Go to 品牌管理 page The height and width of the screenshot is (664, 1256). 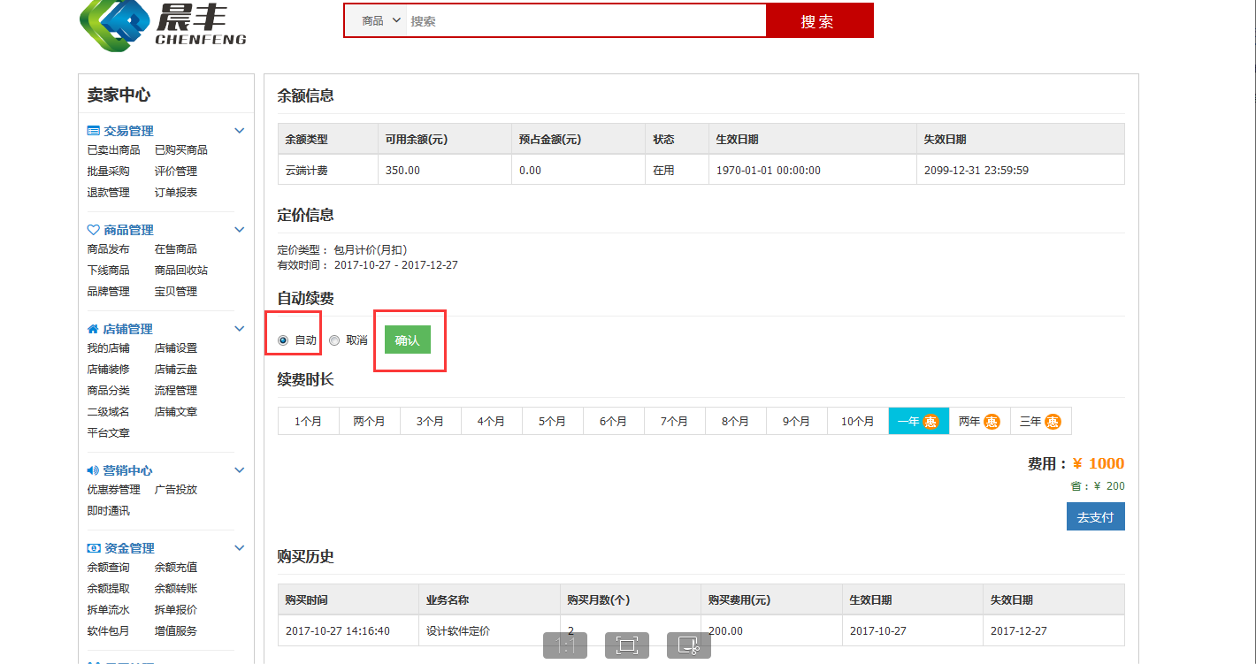[109, 292]
